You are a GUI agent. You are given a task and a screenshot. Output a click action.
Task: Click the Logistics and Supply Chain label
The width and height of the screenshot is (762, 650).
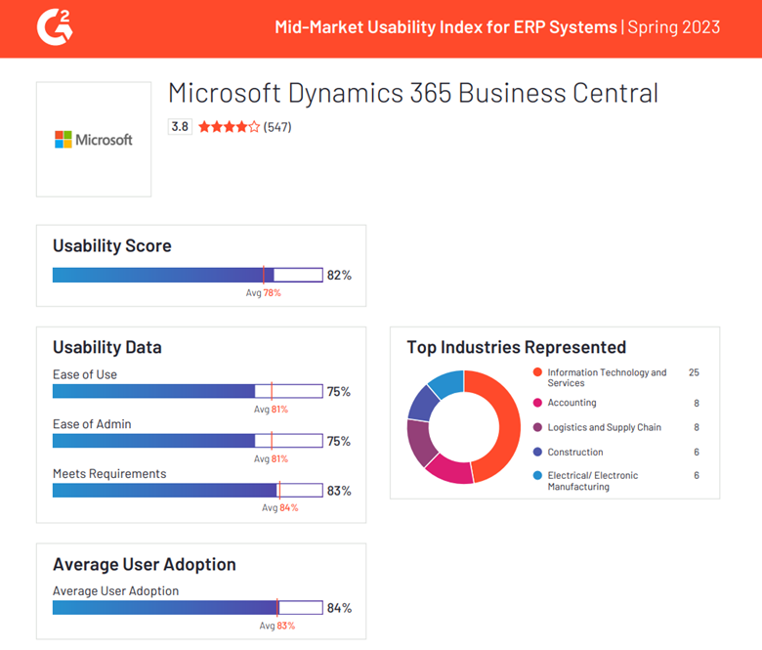pos(605,427)
